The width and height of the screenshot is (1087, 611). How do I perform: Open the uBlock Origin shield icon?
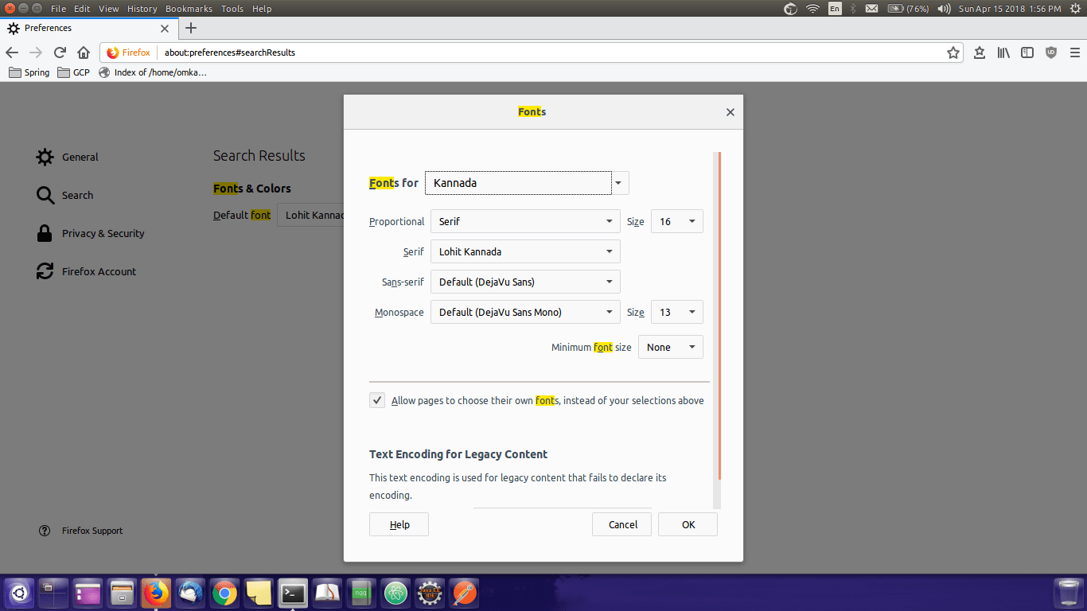click(1051, 53)
